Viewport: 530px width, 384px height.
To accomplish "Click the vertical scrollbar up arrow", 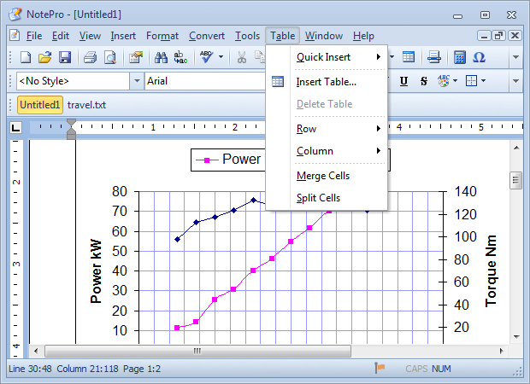I will [516, 148].
